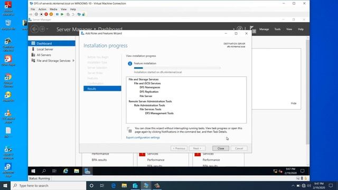Open File Explorer on the host taskbar
The image size is (338, 190).
point(124,185)
